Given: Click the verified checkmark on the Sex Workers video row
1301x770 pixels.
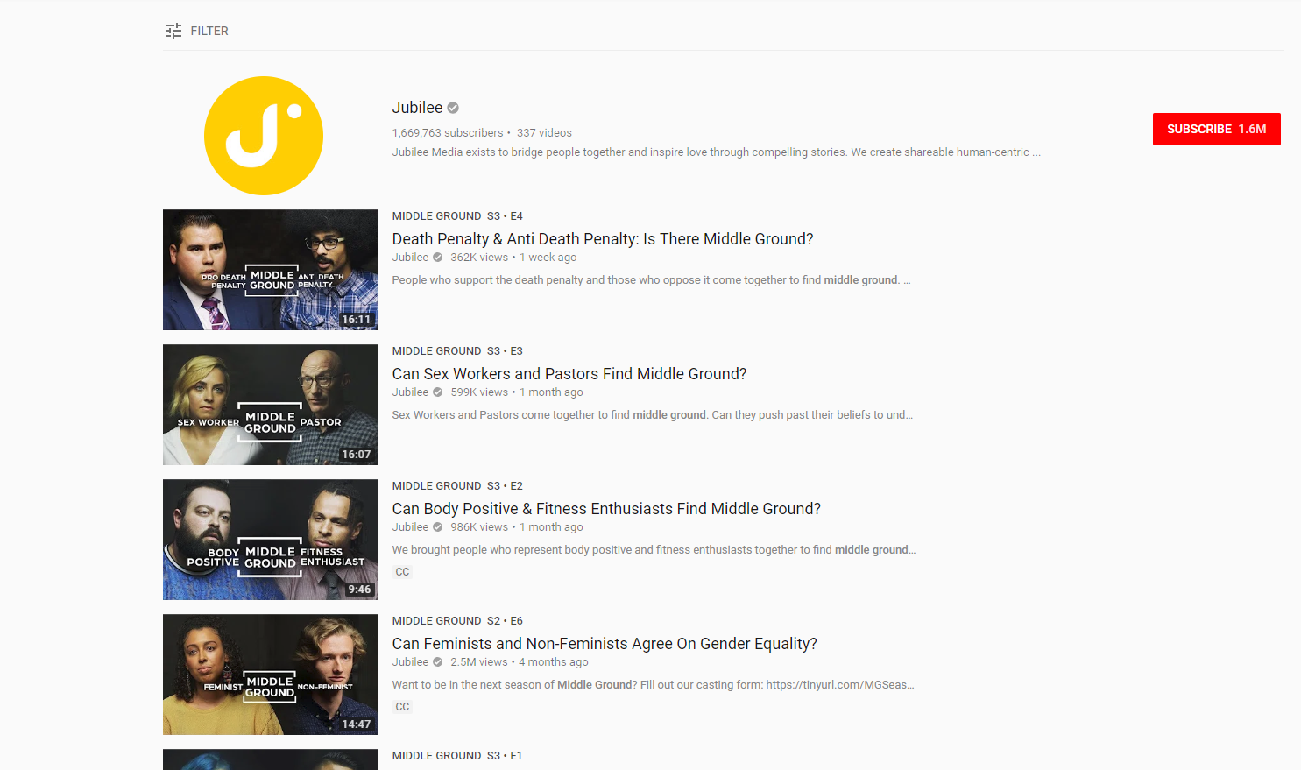Looking at the screenshot, I should pyautogui.click(x=437, y=392).
